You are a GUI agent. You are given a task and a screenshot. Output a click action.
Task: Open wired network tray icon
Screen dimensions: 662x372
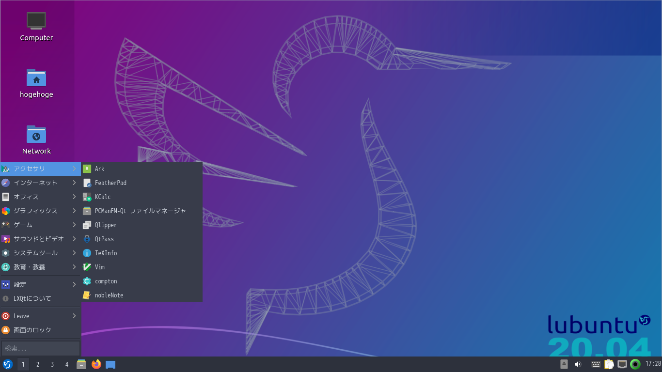point(622,364)
